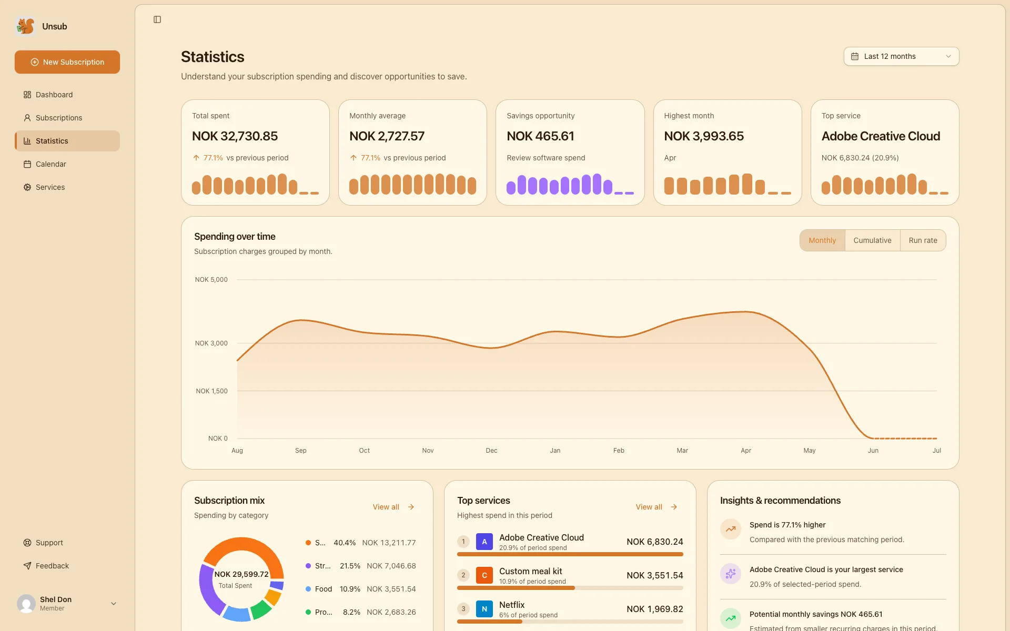Click the Subscriptions person icon

click(27, 118)
